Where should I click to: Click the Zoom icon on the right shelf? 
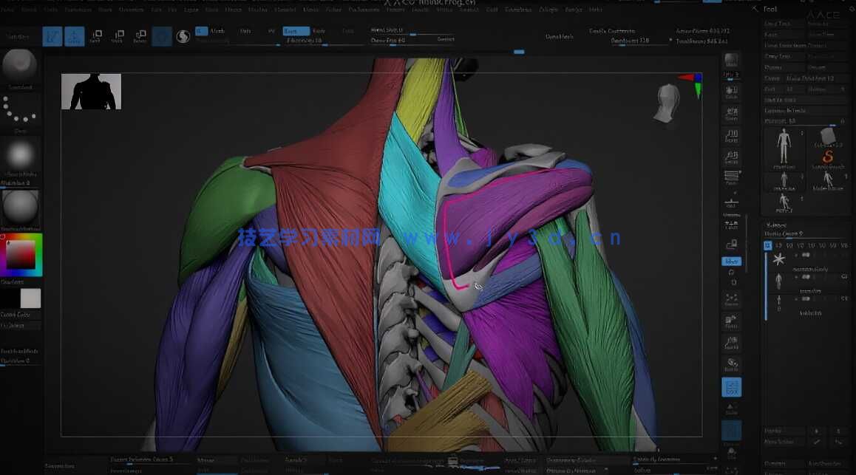coord(731,112)
